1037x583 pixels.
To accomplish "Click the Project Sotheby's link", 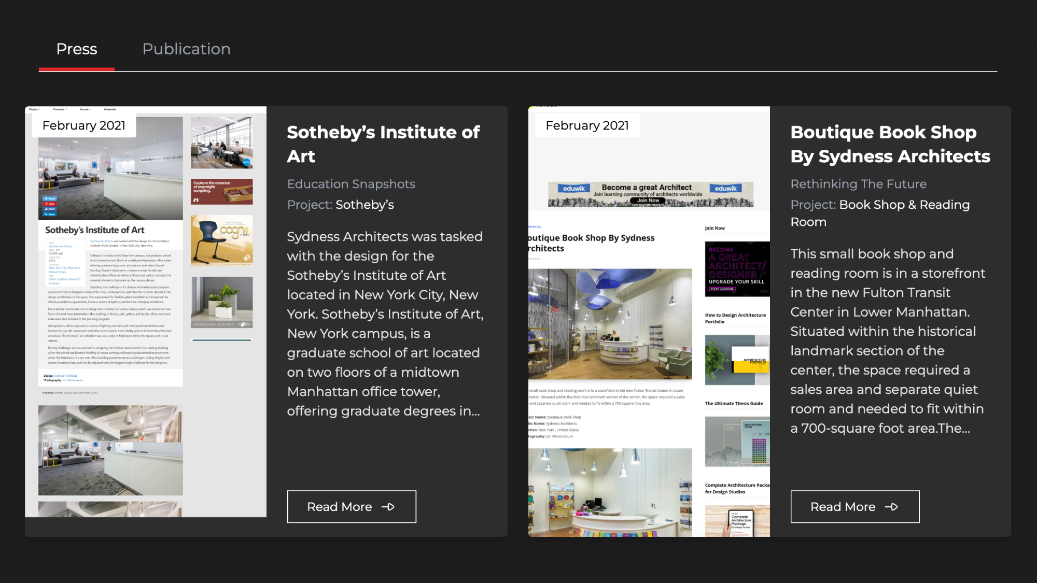I will point(365,205).
